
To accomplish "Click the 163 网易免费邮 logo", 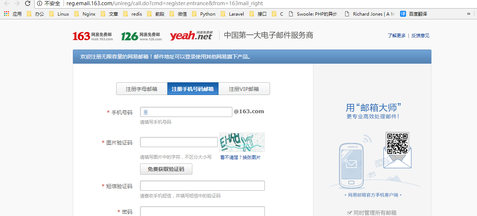I will point(92,36).
